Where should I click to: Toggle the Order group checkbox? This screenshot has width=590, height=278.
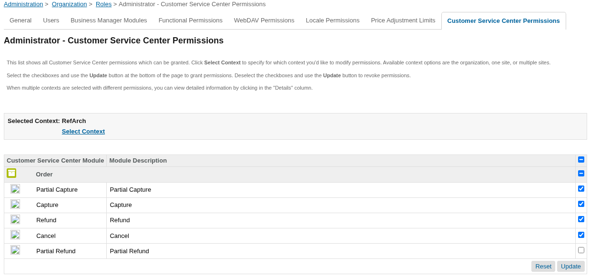581,174
